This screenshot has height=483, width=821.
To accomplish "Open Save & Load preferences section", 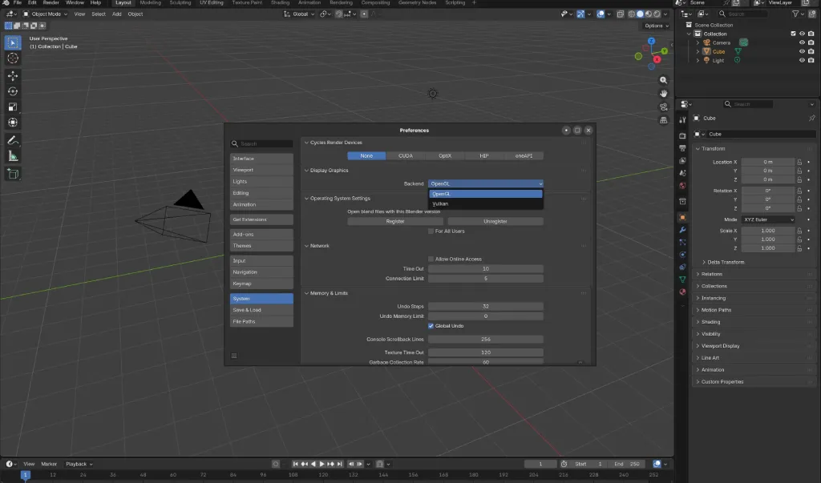I will (261, 310).
